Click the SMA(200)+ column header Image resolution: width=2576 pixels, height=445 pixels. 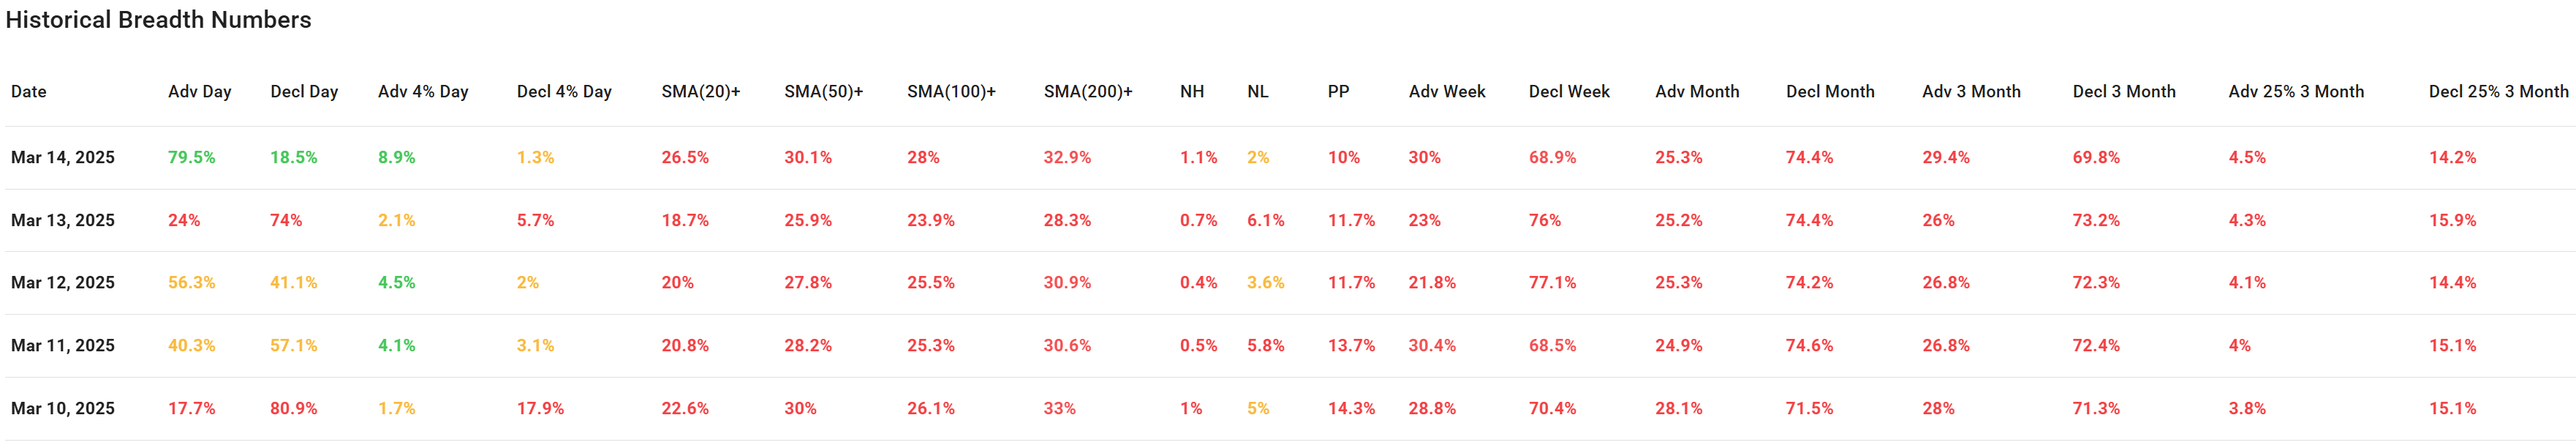pyautogui.click(x=1088, y=92)
